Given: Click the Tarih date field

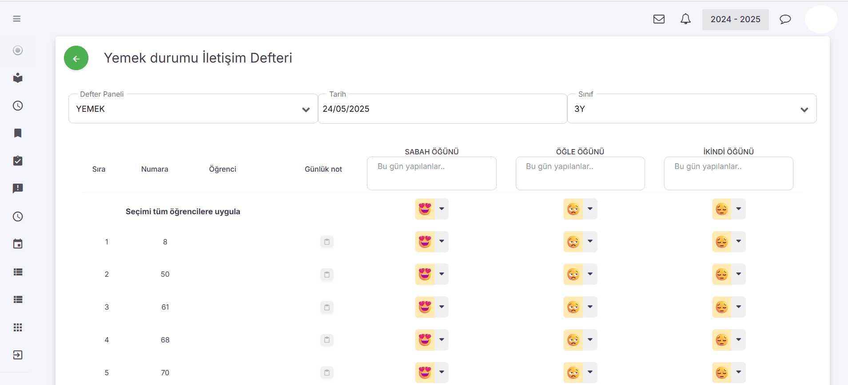Looking at the screenshot, I should pyautogui.click(x=442, y=109).
